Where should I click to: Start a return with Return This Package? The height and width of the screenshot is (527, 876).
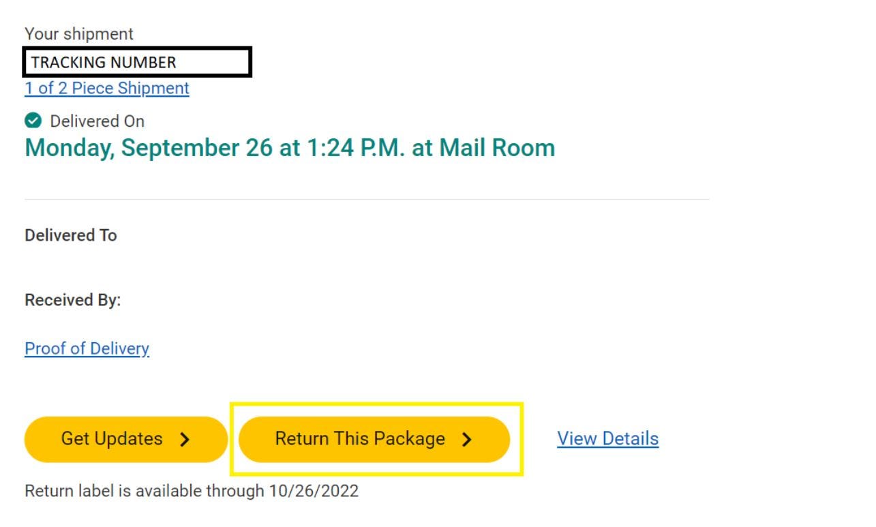[x=374, y=440]
